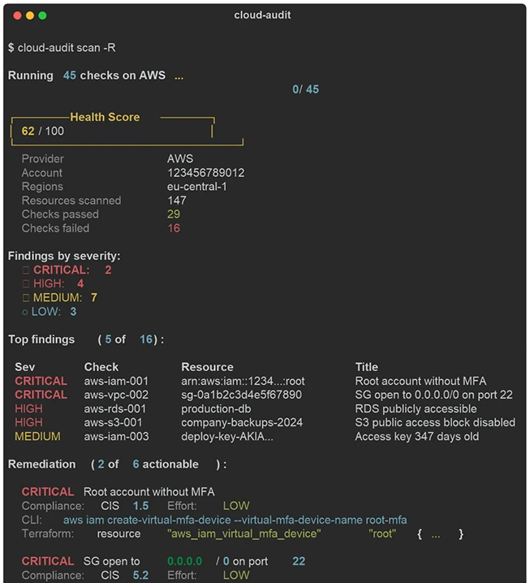Click the square icon beside CRITICAL severity

tap(26, 270)
